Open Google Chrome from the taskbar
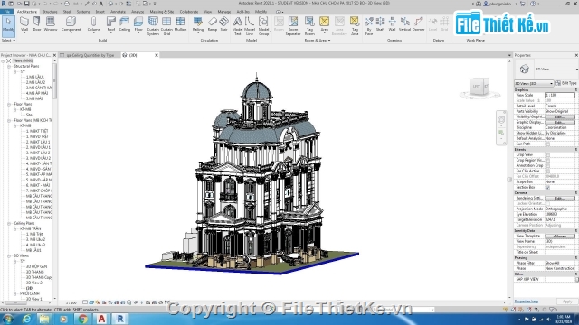 pyautogui.click(x=82, y=319)
